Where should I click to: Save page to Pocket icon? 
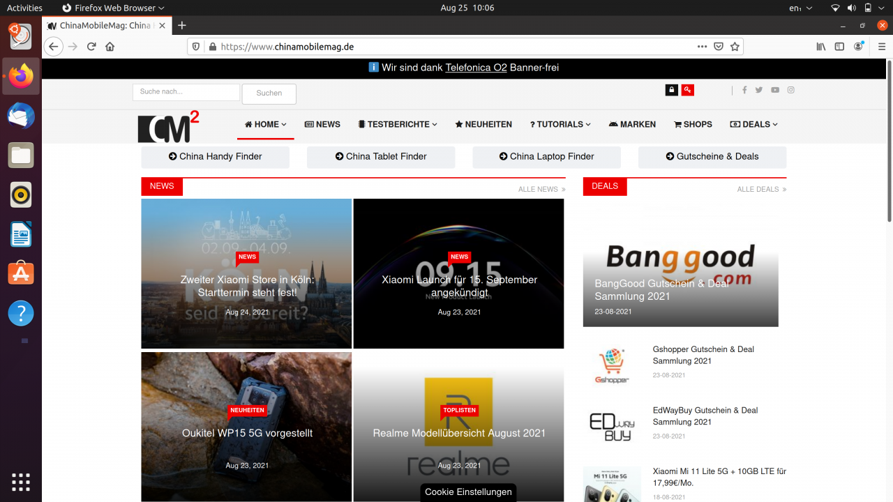coord(719,47)
